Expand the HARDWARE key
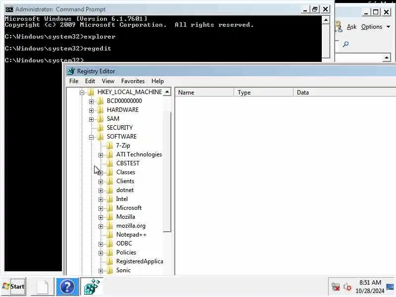Viewport: 396px width, 297px height. [91, 110]
